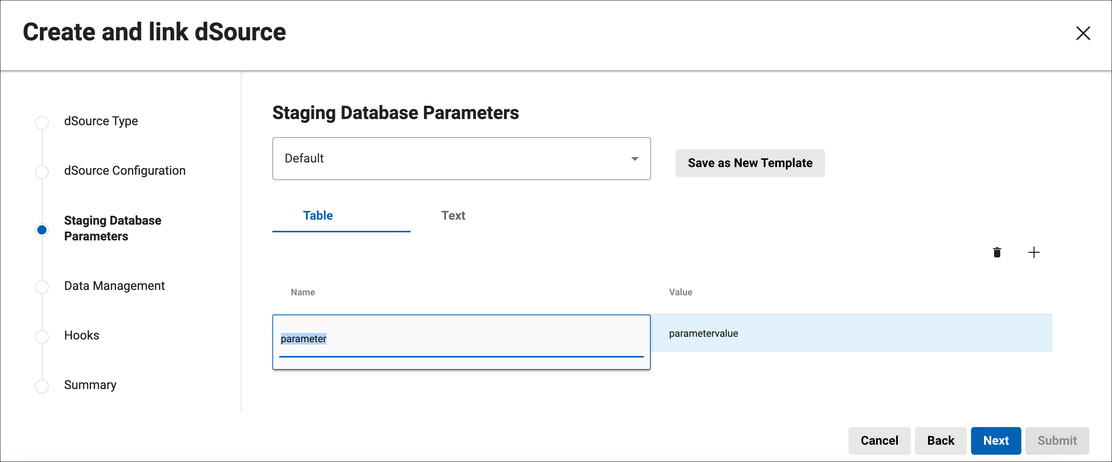Go to the Summary step
This screenshot has width=1112, height=462.
tap(90, 384)
